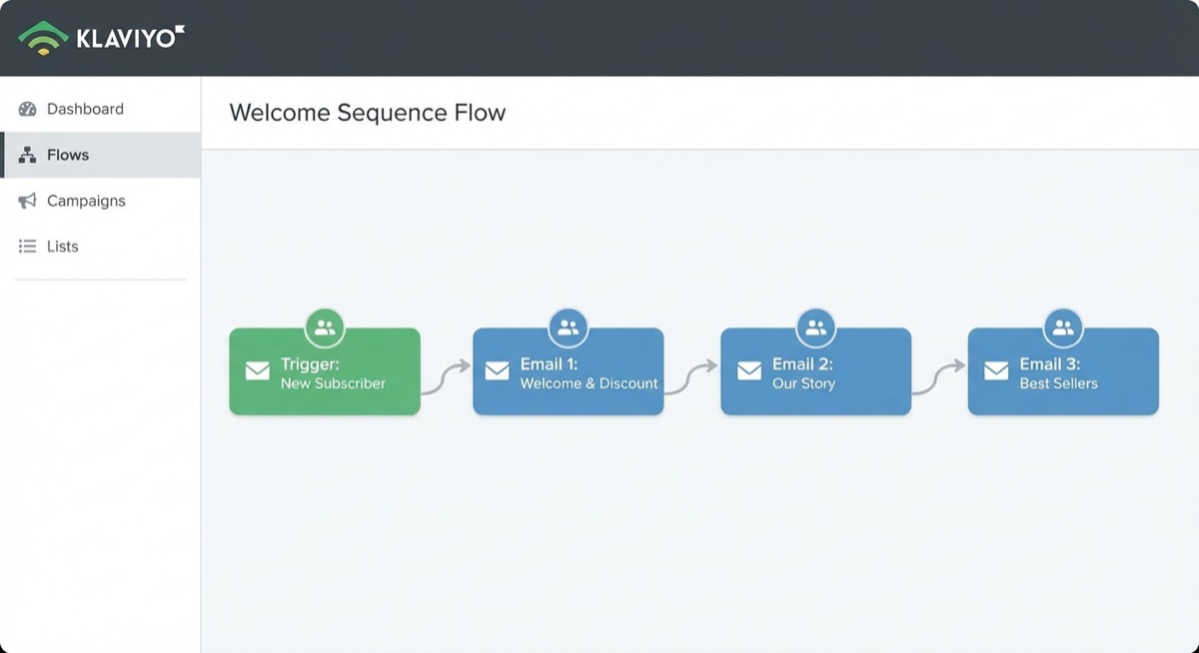
Task: Open the Campaigns section
Action: pos(86,201)
